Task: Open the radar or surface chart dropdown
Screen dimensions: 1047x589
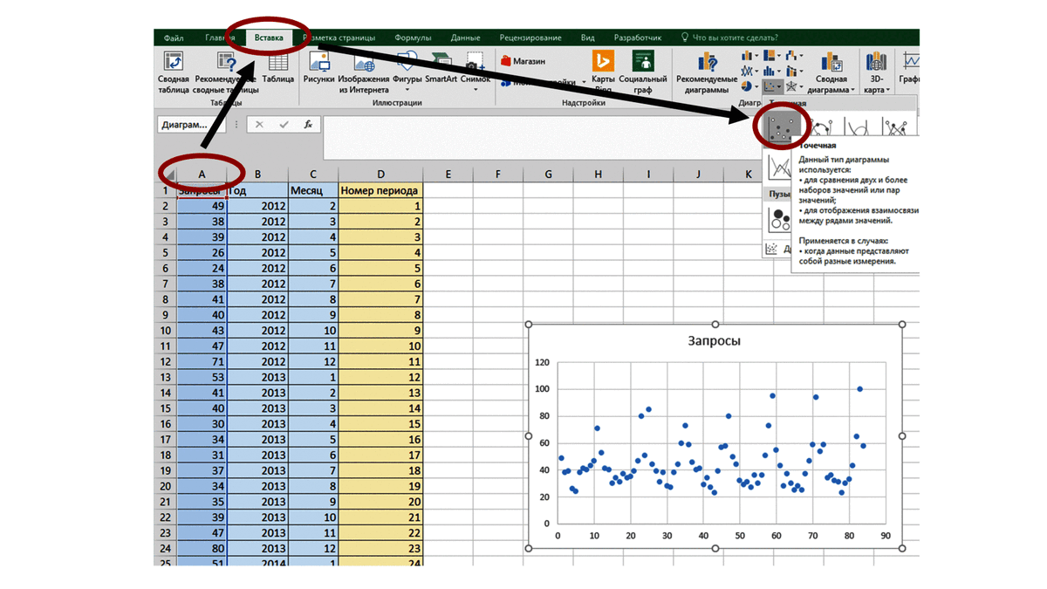Action: (x=793, y=86)
